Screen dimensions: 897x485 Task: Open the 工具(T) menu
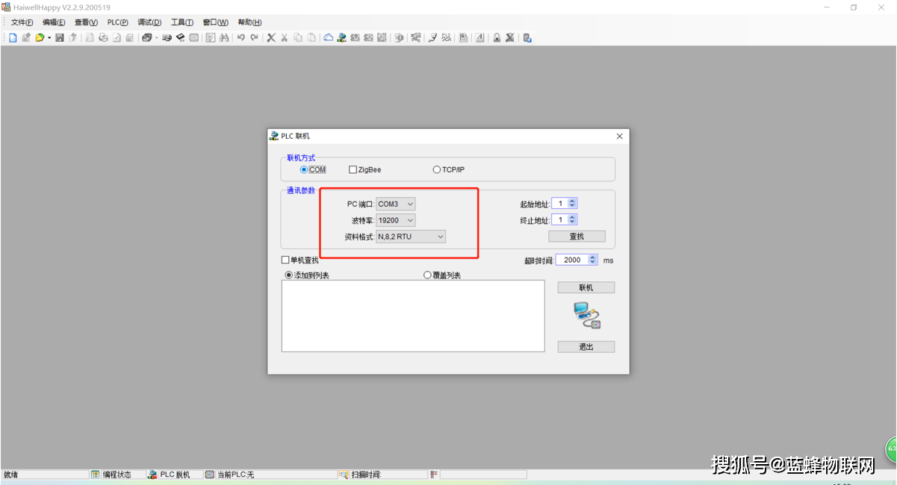click(x=182, y=22)
